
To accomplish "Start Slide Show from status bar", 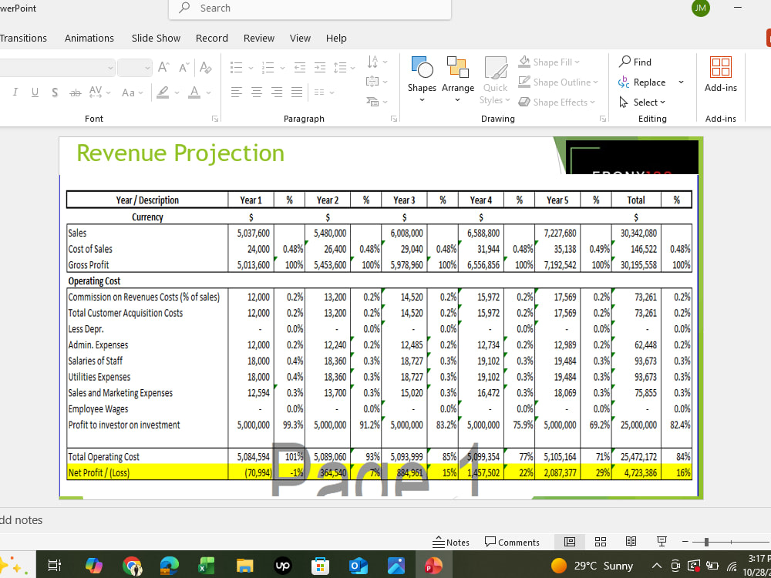I will pyautogui.click(x=662, y=542).
